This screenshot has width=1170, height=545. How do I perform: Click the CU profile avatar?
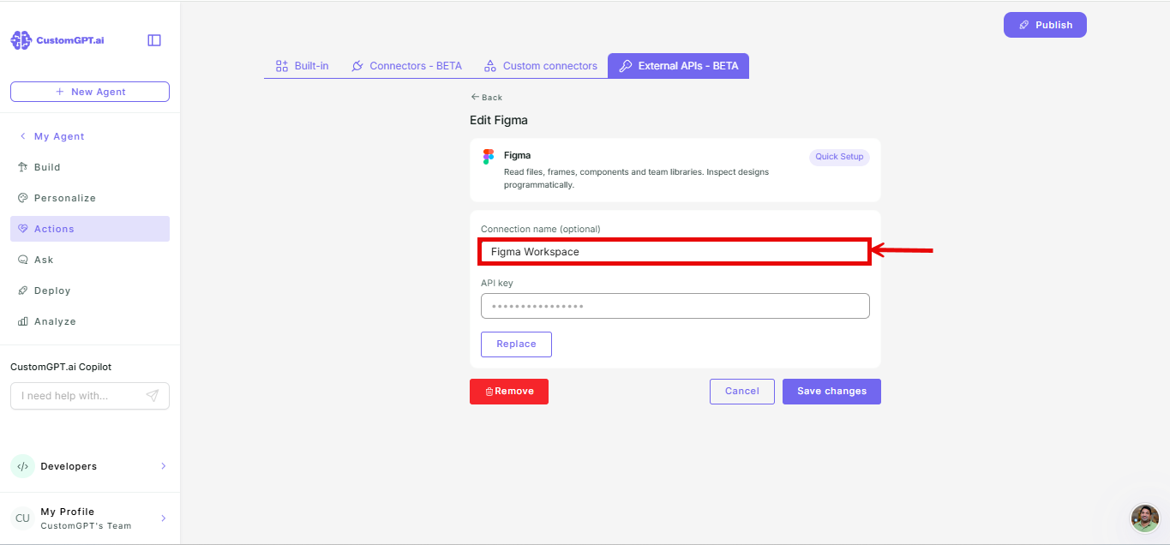coord(22,518)
